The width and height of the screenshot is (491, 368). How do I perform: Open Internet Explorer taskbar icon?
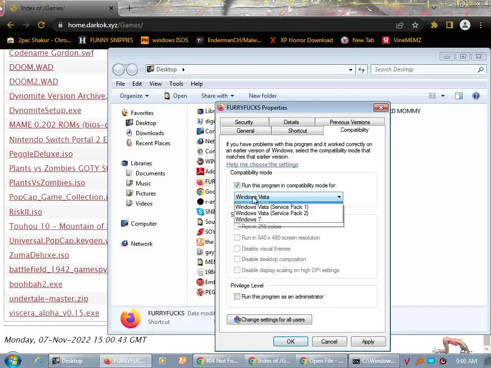click(x=38, y=361)
